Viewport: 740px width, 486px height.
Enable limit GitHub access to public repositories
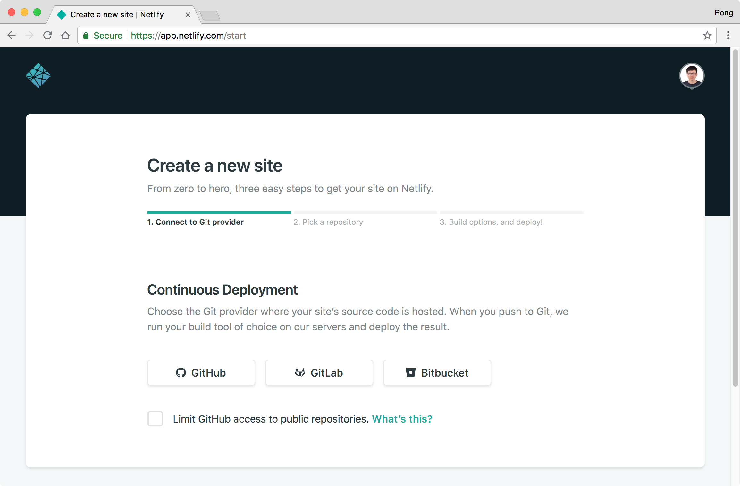tap(155, 419)
